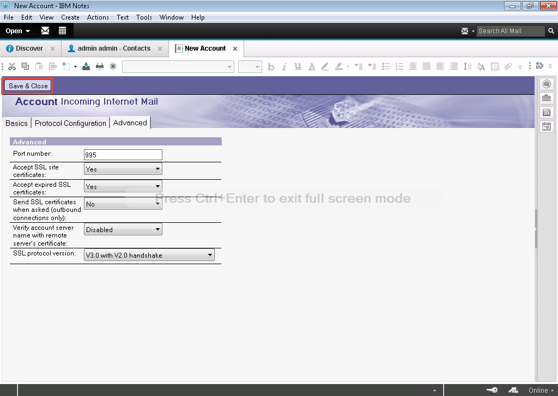Open the Feeds sidebar panel icon

click(x=546, y=112)
